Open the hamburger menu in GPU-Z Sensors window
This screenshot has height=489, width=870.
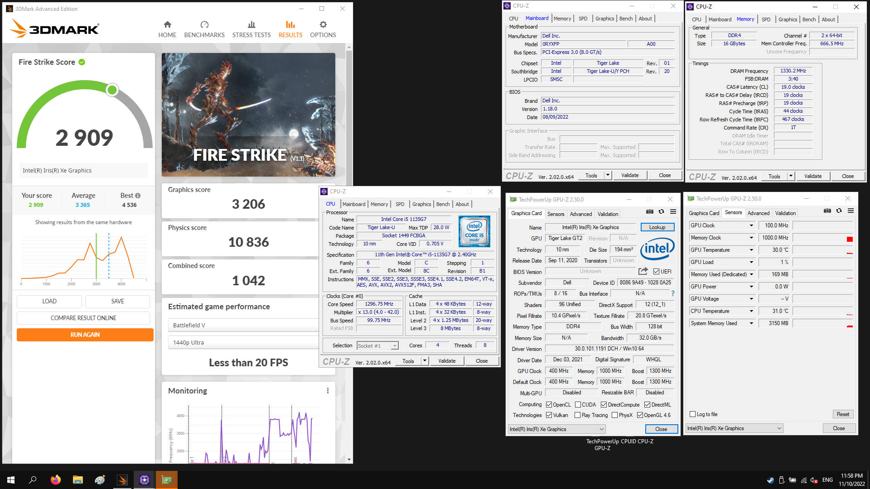tap(851, 211)
